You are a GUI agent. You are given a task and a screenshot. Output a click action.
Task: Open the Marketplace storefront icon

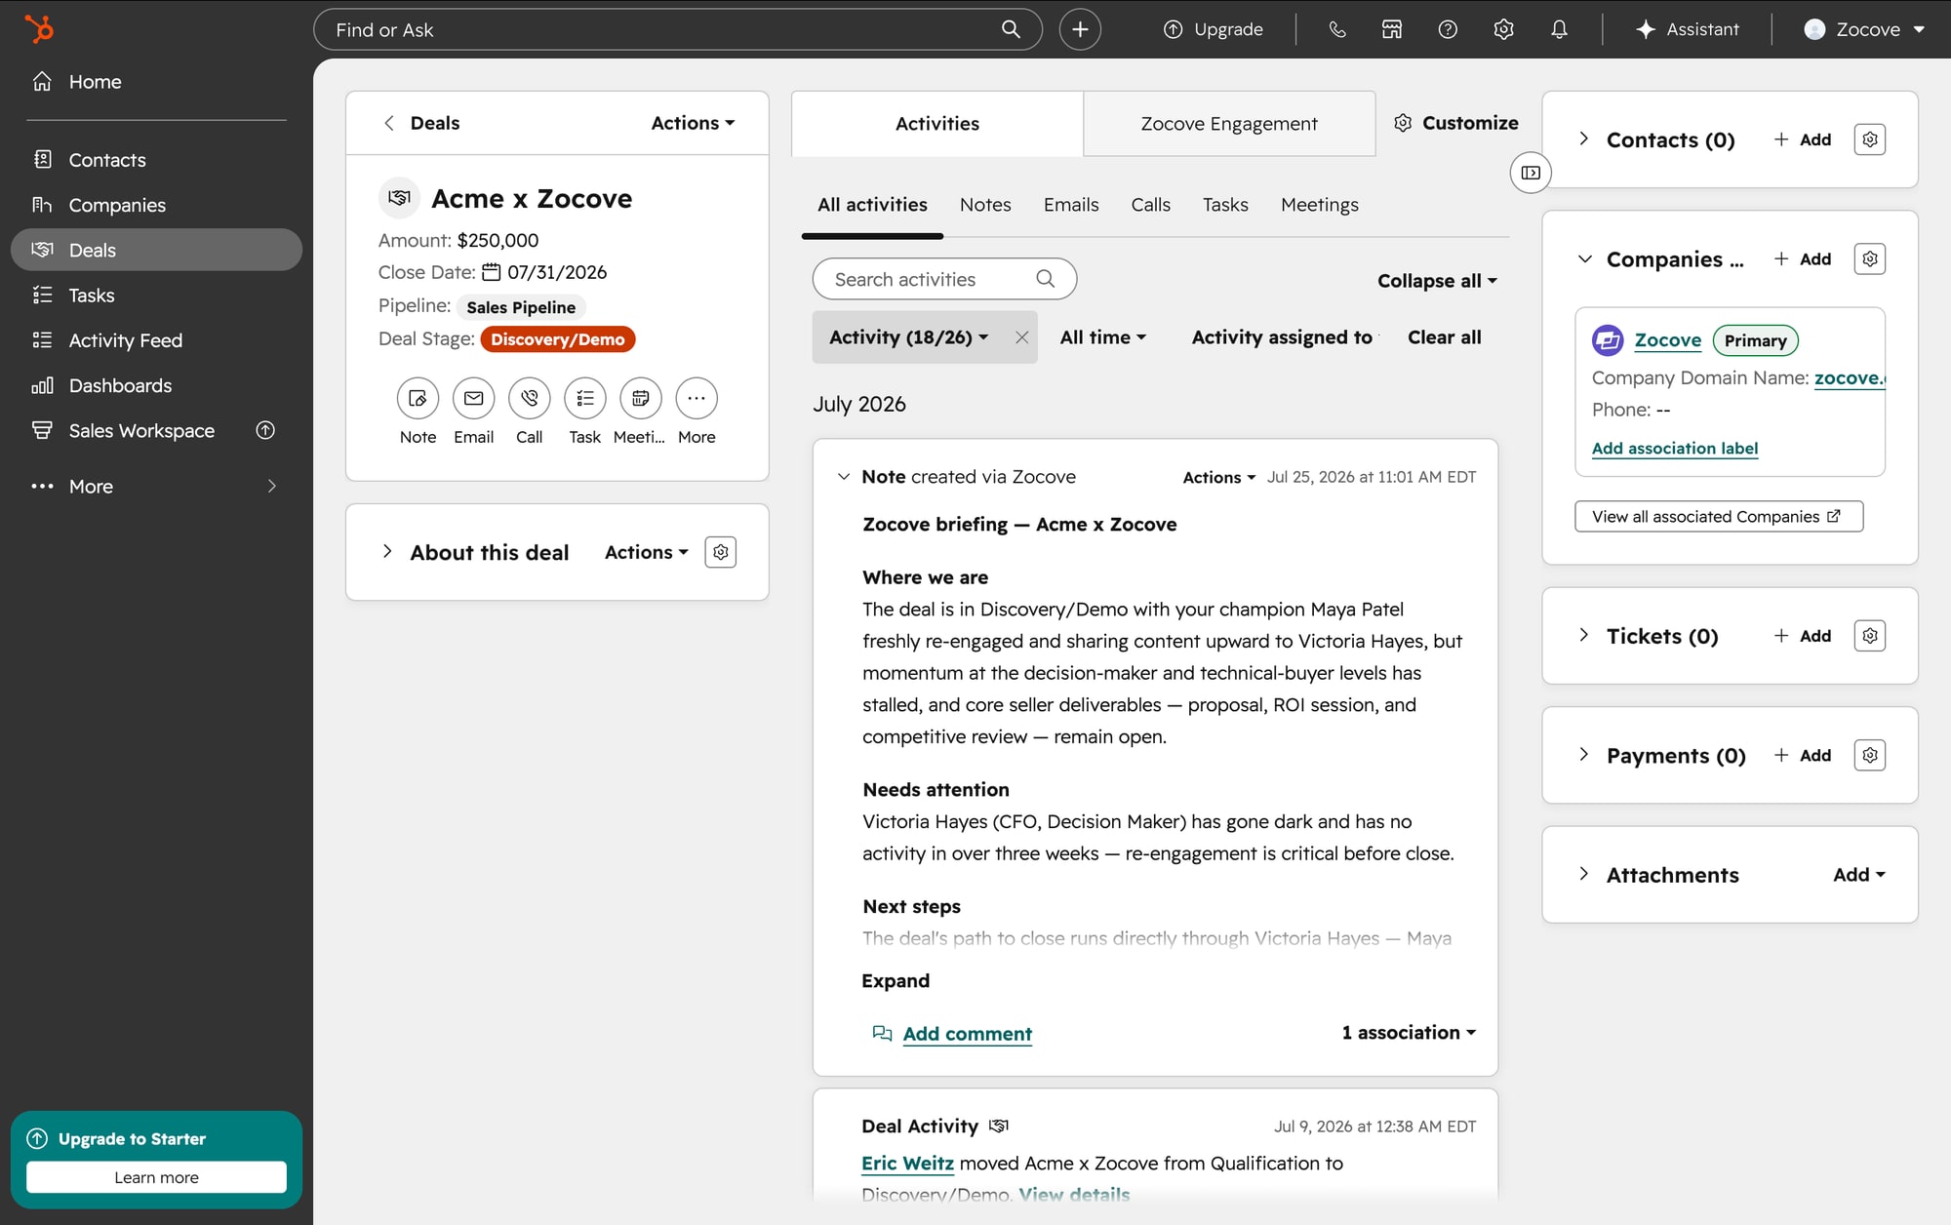click(1392, 29)
